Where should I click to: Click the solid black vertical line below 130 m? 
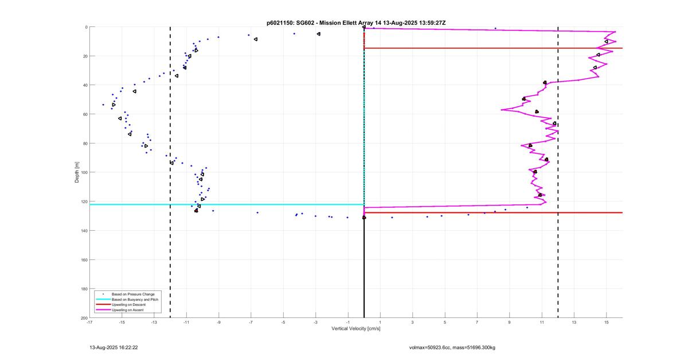[364, 267]
